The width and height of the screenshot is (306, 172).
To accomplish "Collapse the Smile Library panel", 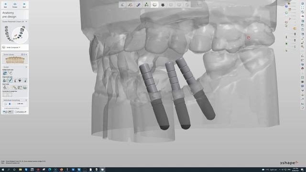I will pyautogui.click(x=26, y=54).
